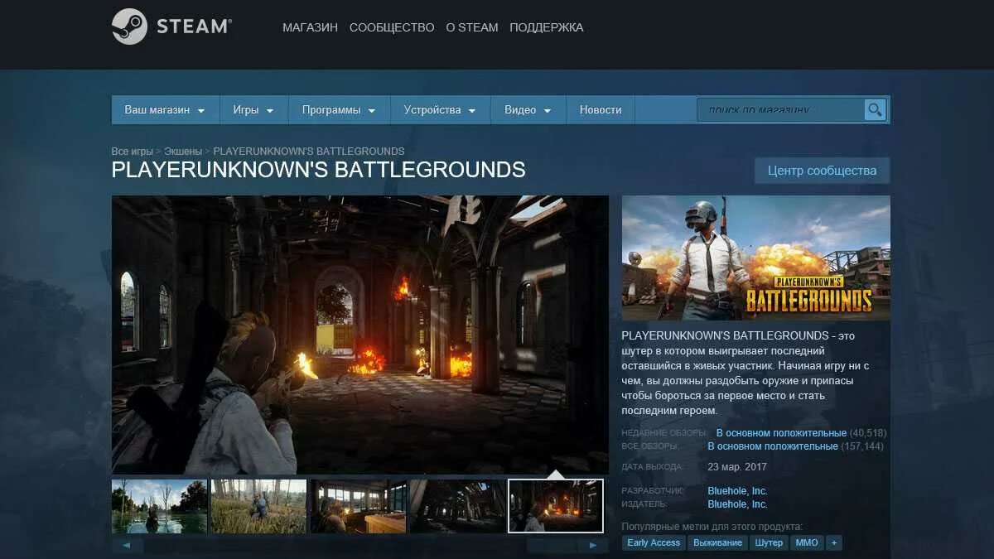Click the Шутер tag
The height and width of the screenshot is (559, 994).
769,542
